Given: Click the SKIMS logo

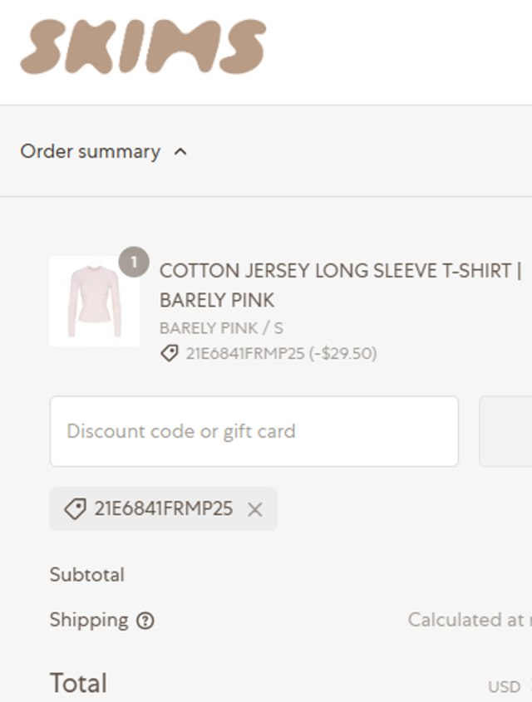Looking at the screenshot, I should point(143,47).
